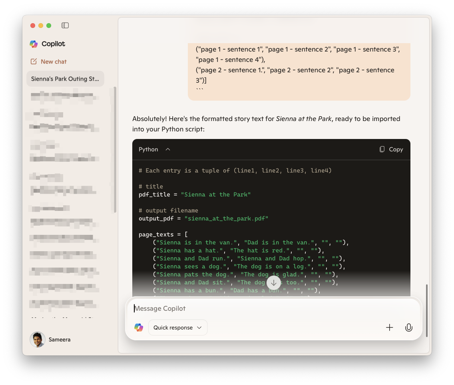Open Sienna's Park Outing chat
The image size is (454, 385).
65,79
